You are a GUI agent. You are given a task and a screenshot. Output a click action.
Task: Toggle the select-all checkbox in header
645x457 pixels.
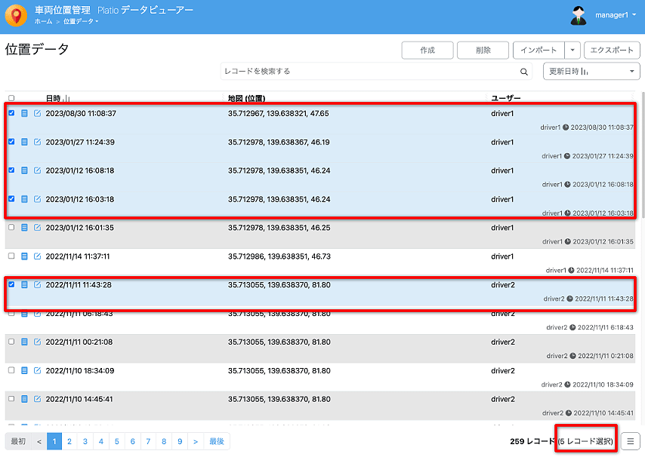11,99
